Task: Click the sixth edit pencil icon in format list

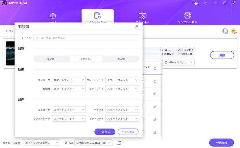Action: [x=155, y=133]
